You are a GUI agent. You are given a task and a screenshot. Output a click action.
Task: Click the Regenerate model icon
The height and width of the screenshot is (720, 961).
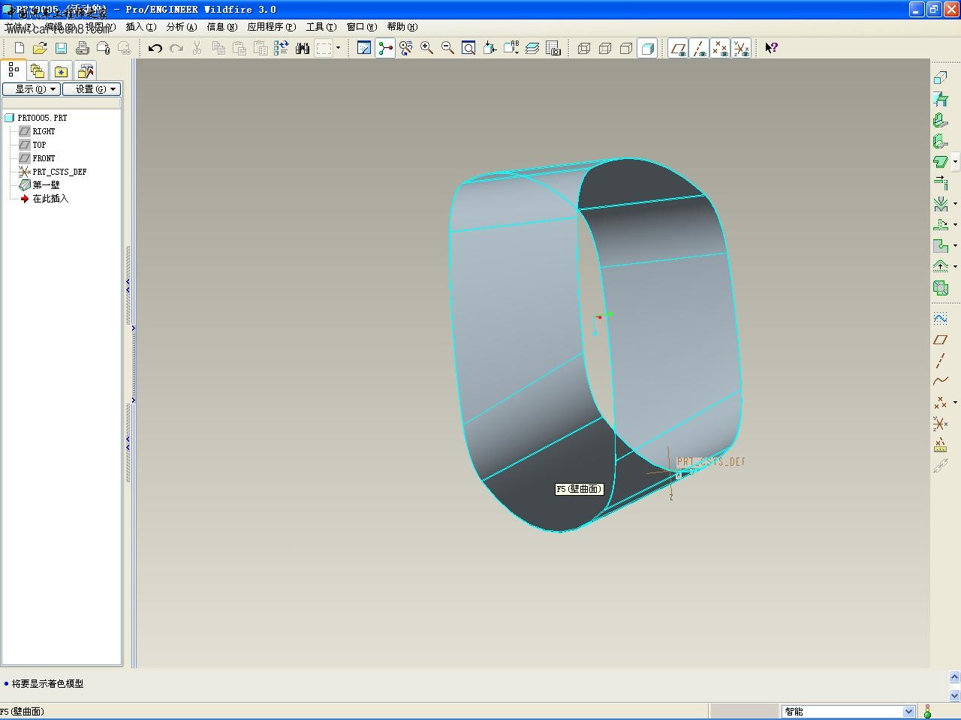pyautogui.click(x=282, y=48)
